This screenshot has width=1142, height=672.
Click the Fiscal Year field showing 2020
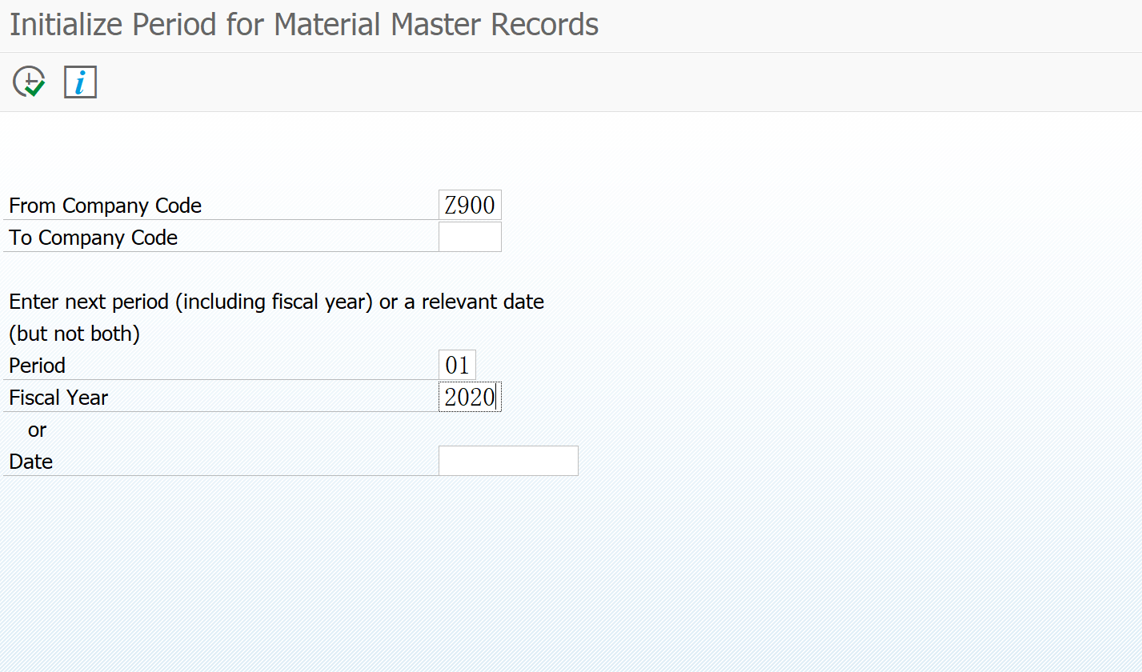pos(469,397)
